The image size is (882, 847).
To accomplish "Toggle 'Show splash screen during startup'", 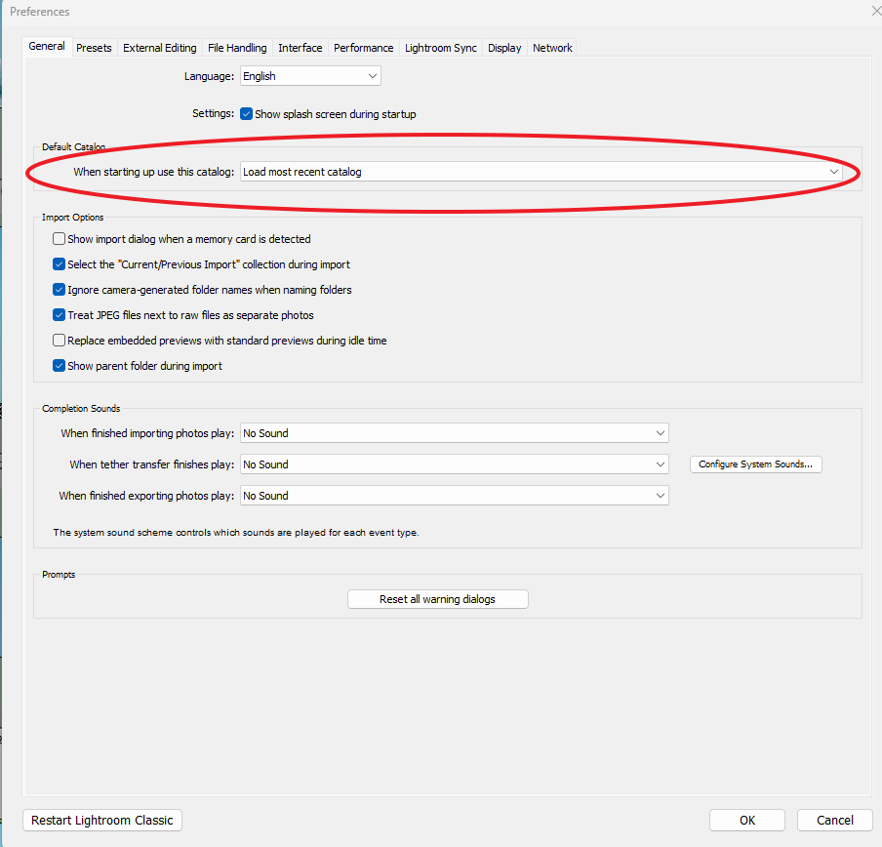I will pyautogui.click(x=247, y=113).
